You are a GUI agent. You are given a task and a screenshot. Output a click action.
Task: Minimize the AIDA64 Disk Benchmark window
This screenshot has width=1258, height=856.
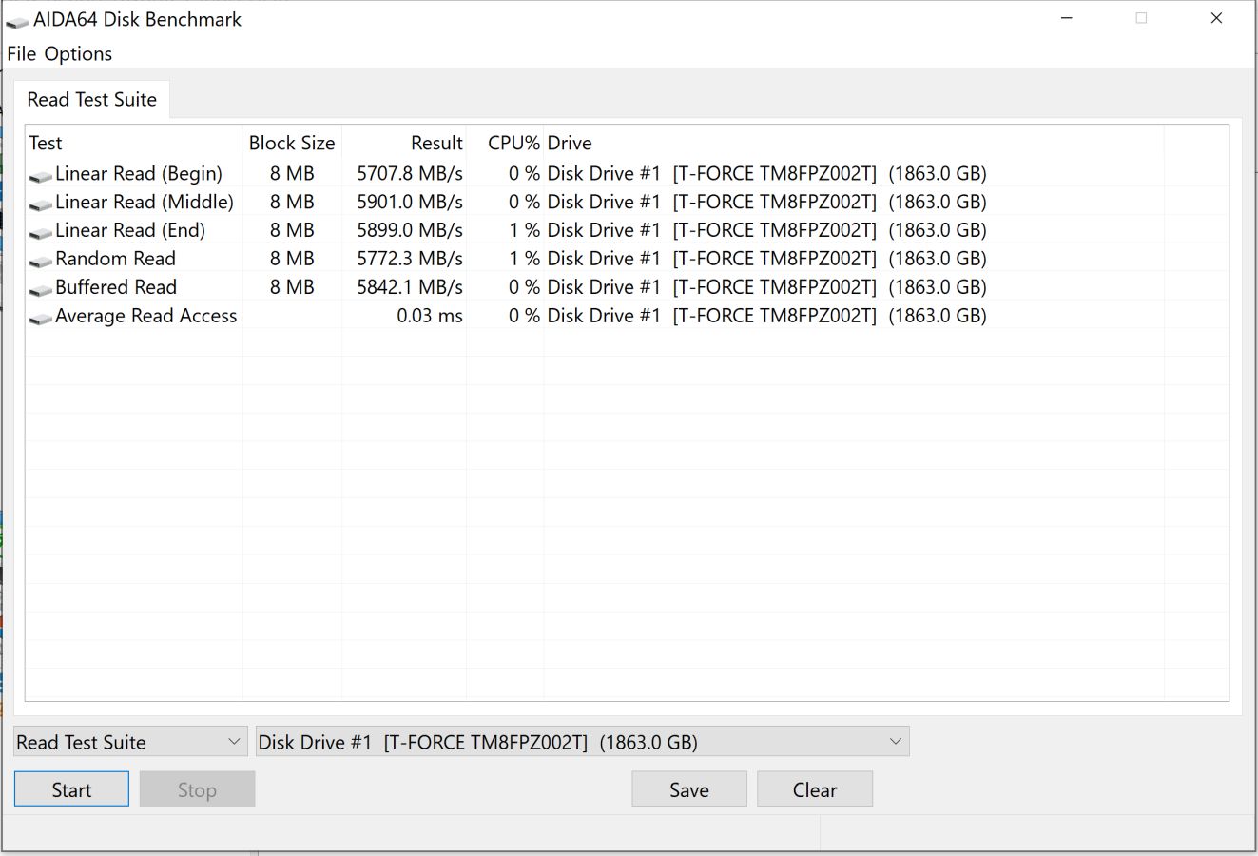1067,18
